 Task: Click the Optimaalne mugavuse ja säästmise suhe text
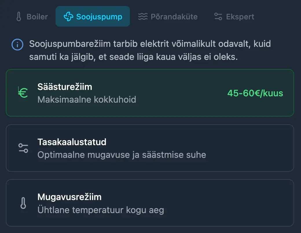pyautogui.click(x=122, y=155)
